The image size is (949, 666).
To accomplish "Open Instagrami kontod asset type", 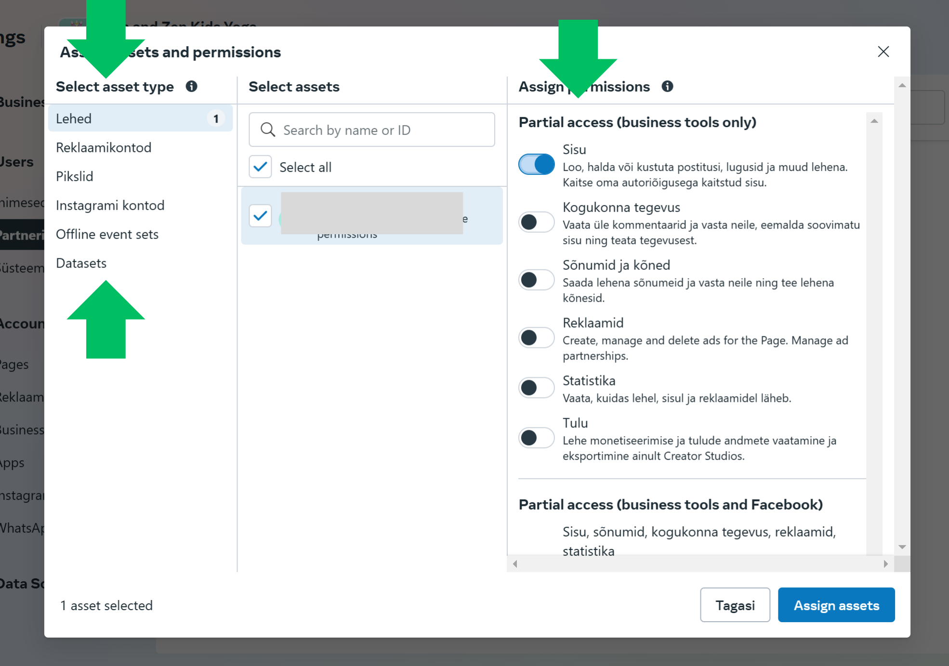I will [110, 205].
